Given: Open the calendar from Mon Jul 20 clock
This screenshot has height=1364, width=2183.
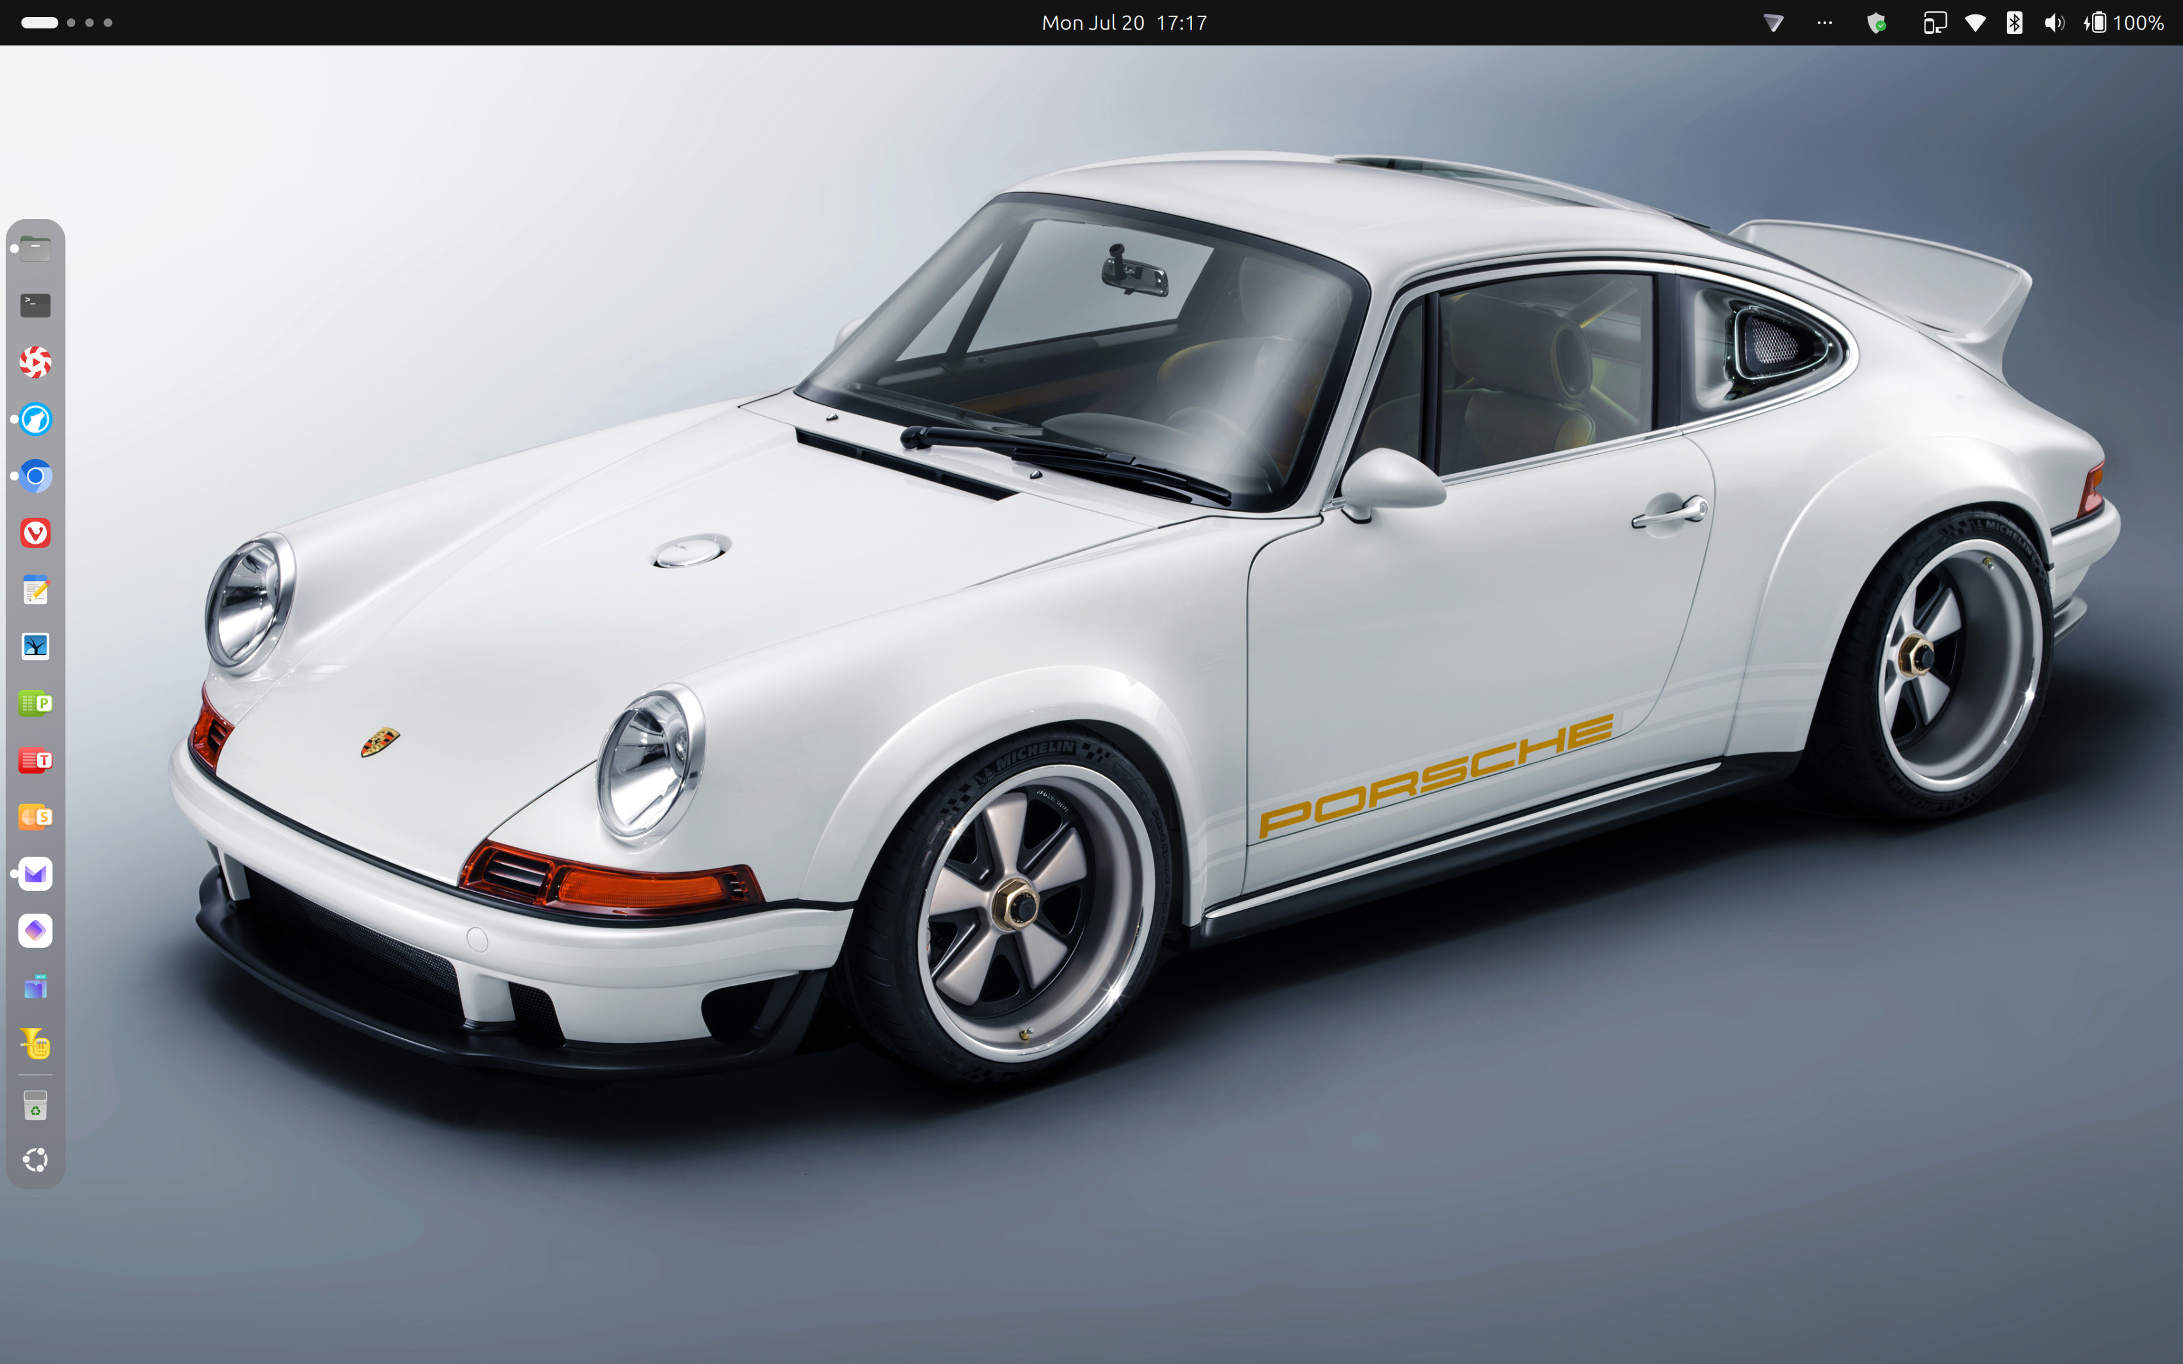Looking at the screenshot, I should click(x=1124, y=23).
